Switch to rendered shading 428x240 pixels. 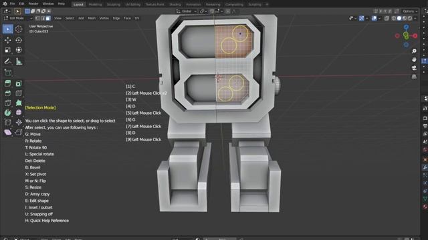409,18
